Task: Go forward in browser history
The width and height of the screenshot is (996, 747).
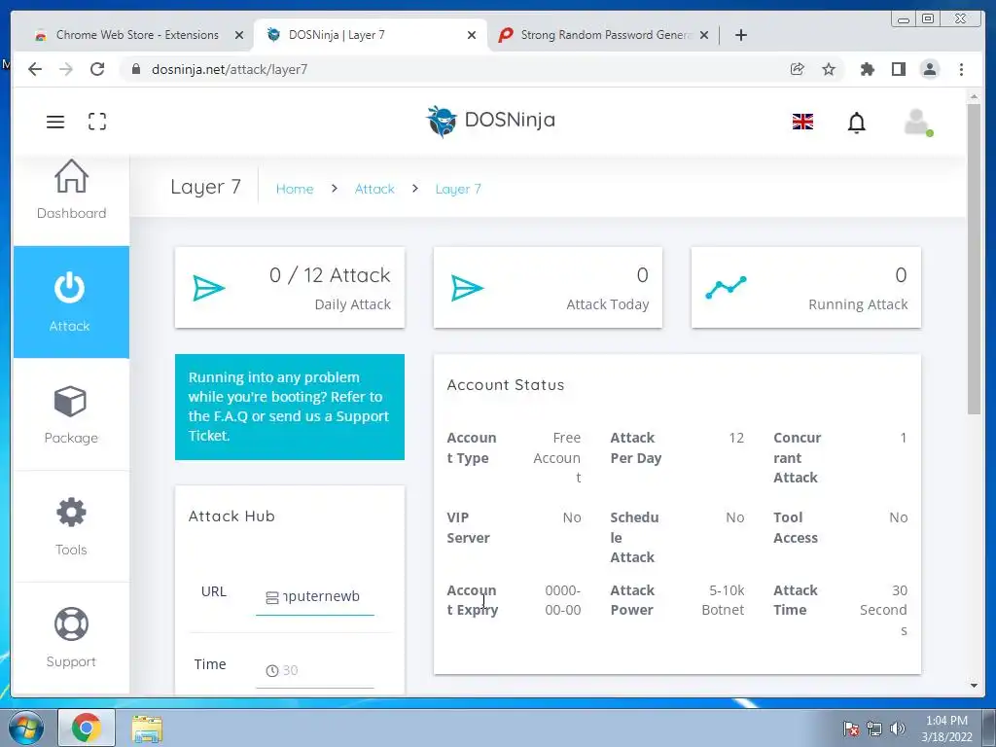Action: pos(66,69)
